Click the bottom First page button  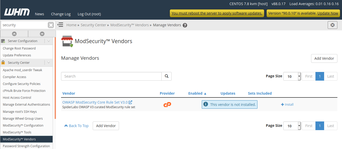(x=309, y=126)
